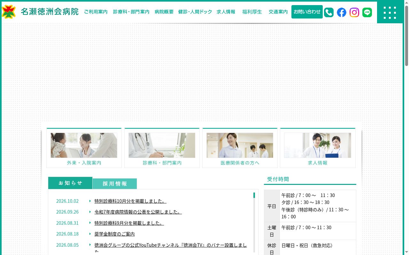Click the 受付時間 heading
Image resolution: width=409 pixels, height=255 pixels.
(278, 179)
